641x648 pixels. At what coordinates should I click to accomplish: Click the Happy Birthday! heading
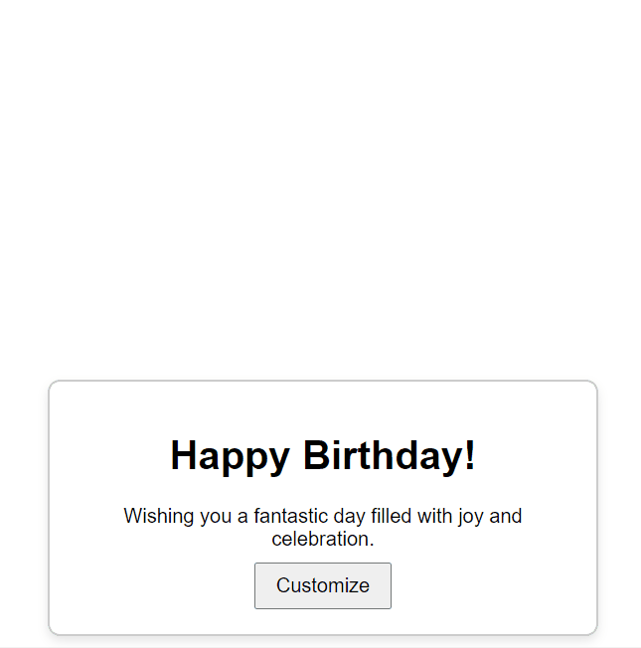(323, 456)
